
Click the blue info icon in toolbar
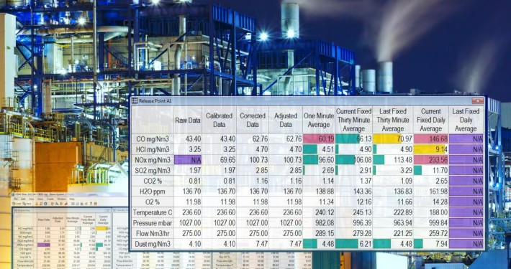coord(45,204)
